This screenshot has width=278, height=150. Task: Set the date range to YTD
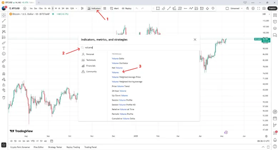[x=32, y=141]
